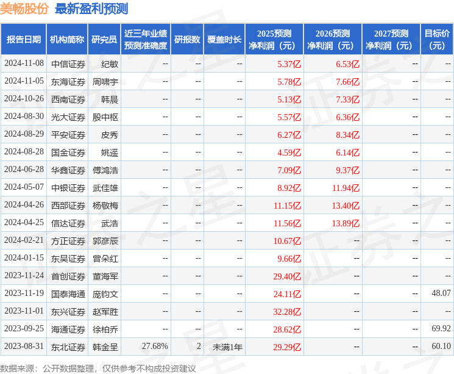Click the 近三年业绩预测准确度 column header
Image resolution: width=454 pixels, height=374 pixels.
coord(146,39)
